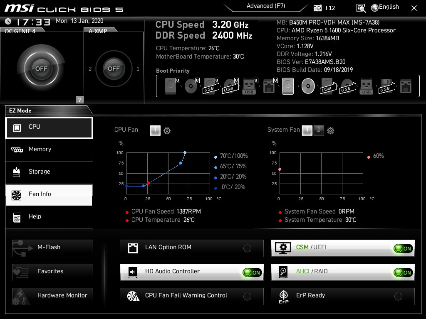This screenshot has width=426, height=319.
Task: Select System Fan 1 button
Action: [307, 130]
